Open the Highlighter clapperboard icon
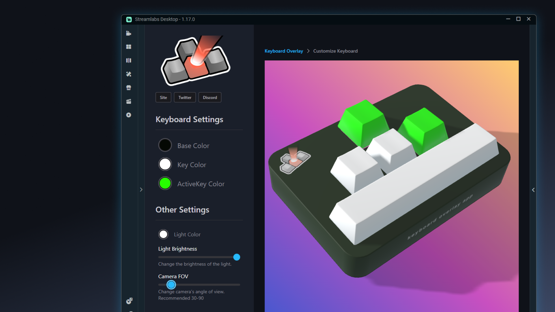This screenshot has height=312, width=555. tap(129, 101)
